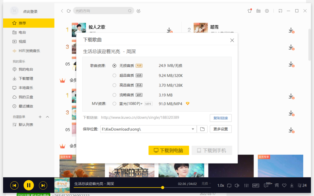The width and height of the screenshot is (314, 196).
Task: Favorite the song with the heart icon
Action: (284, 186)
